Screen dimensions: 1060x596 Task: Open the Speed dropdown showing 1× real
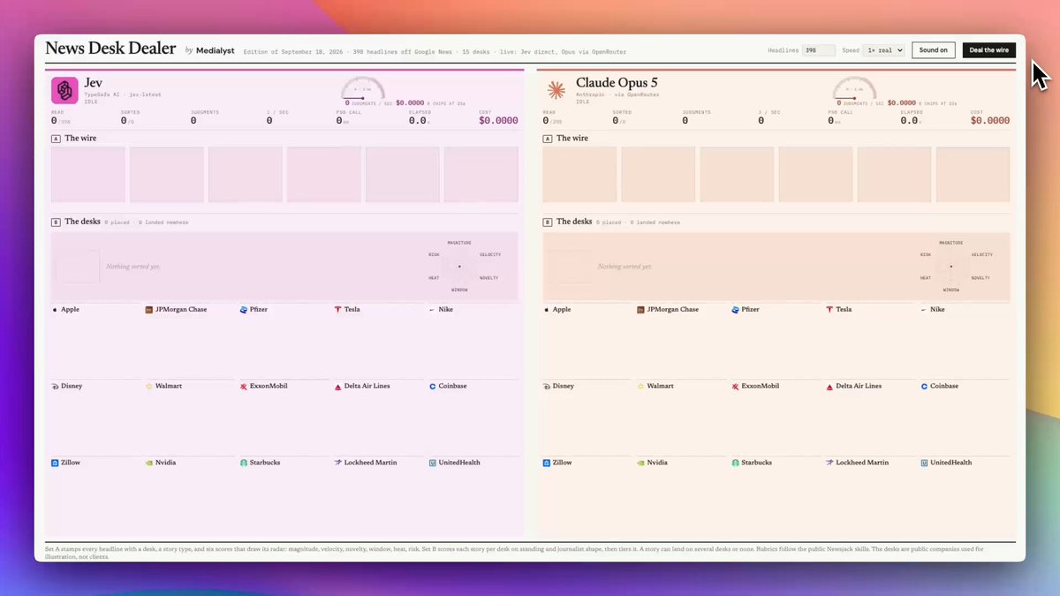pyautogui.click(x=884, y=50)
